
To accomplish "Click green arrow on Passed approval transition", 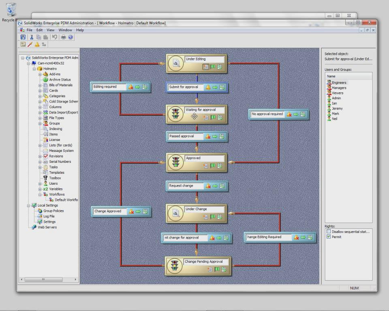I will [215, 136].
